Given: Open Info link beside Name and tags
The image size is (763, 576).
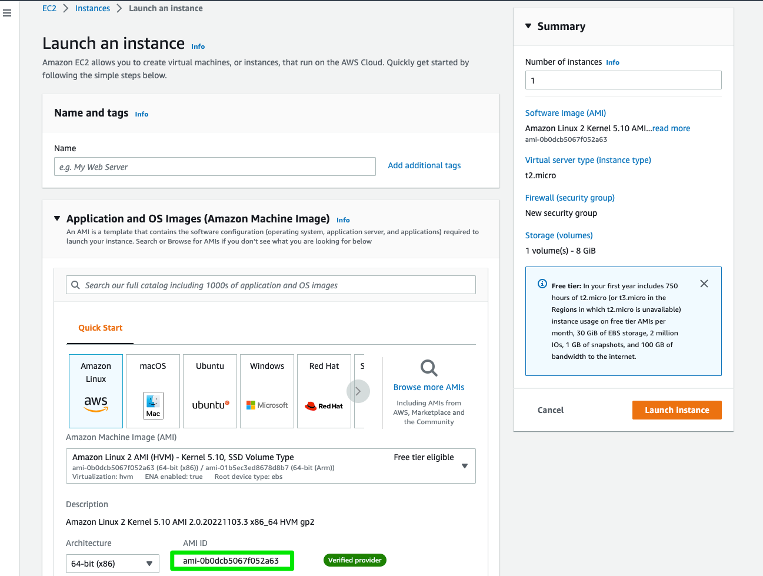Looking at the screenshot, I should coord(142,114).
